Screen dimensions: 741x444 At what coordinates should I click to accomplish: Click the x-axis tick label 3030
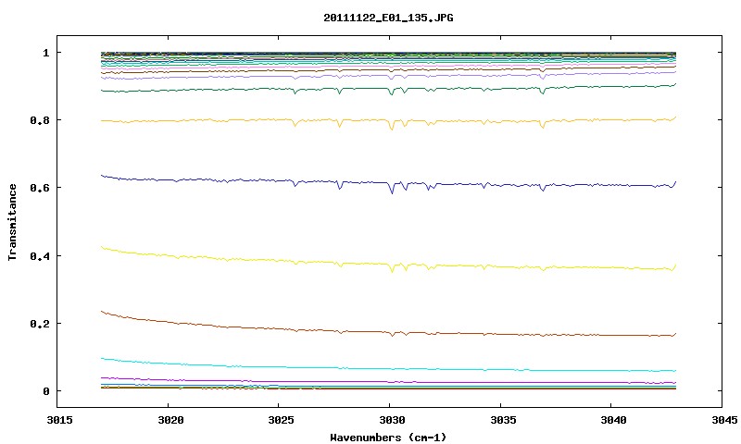tap(392, 420)
